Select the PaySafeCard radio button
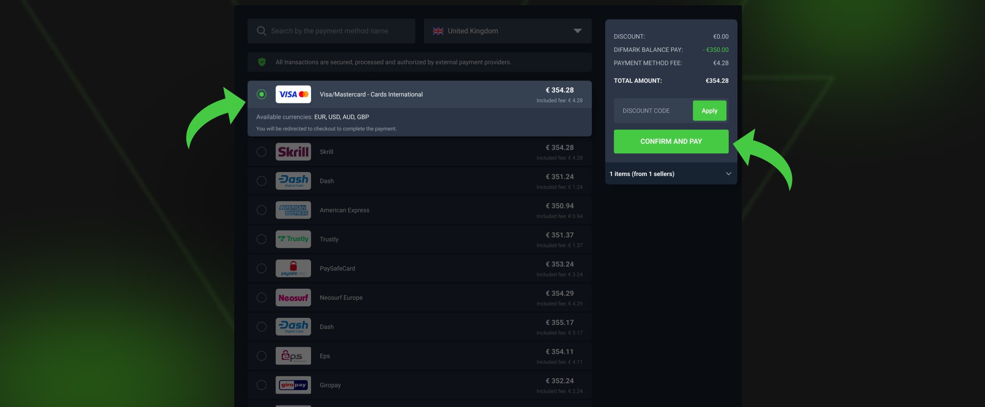 tap(261, 268)
